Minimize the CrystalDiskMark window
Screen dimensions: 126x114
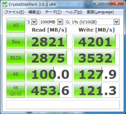[x=97, y=3]
